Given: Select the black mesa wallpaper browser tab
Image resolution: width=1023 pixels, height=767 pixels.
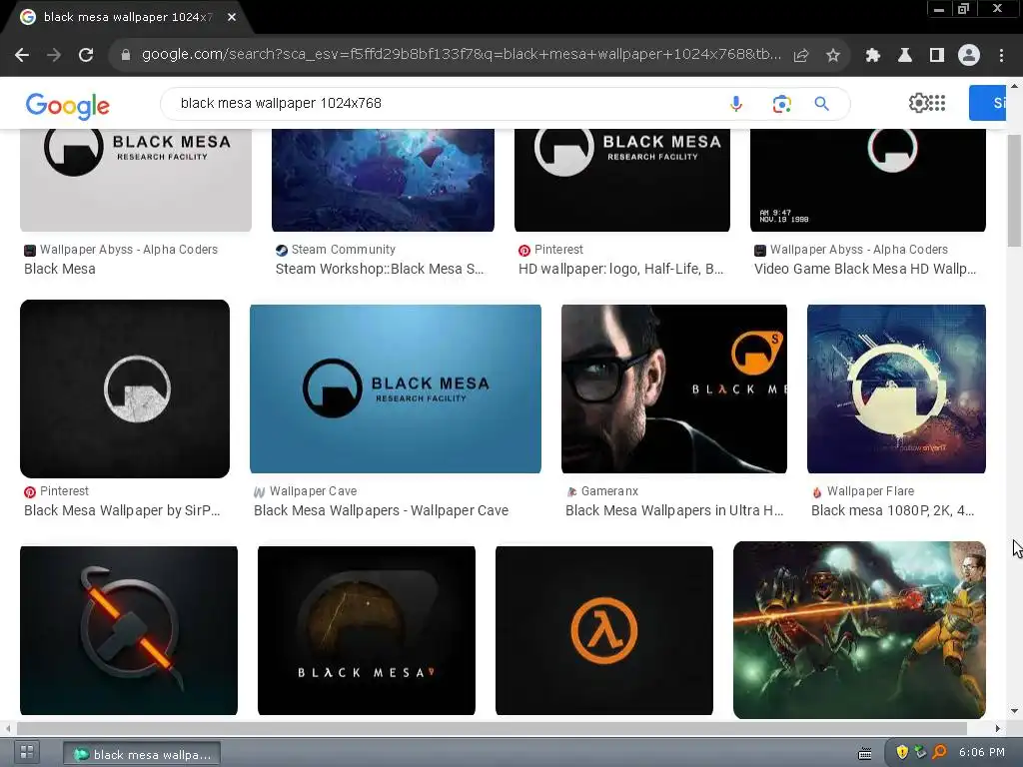Looking at the screenshot, I should tap(127, 17).
